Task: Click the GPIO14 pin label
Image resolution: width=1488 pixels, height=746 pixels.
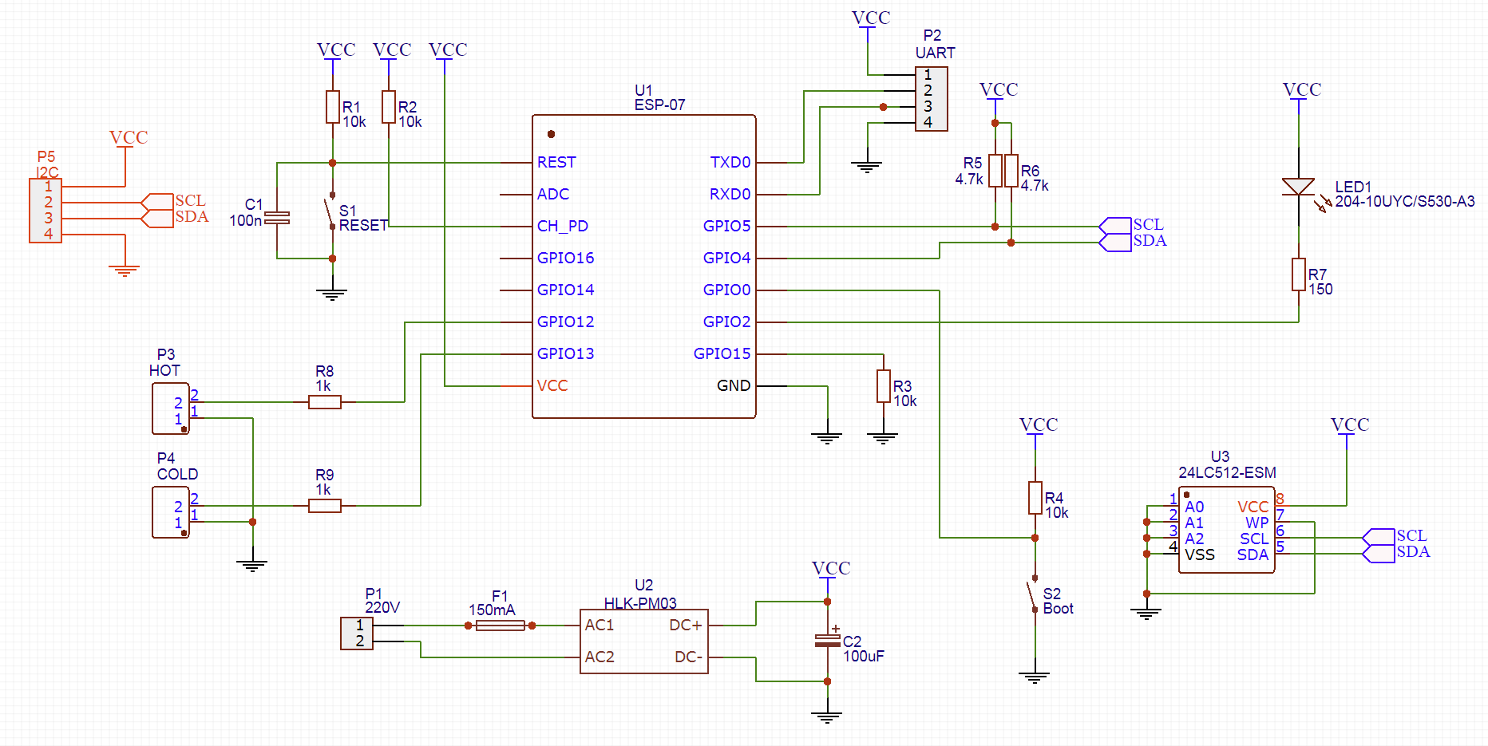Action: tap(566, 290)
